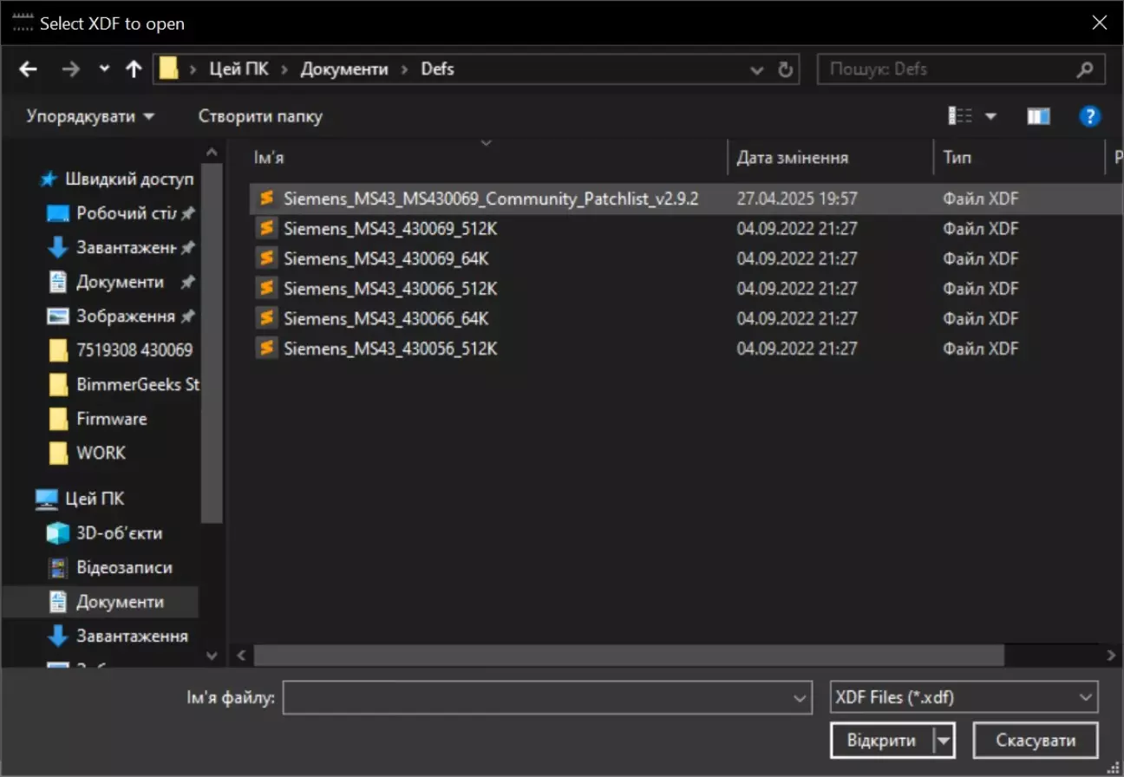Viewport: 1124px width, 777px height.
Task: Click the file list scroll left arrow
Action: pos(241,656)
